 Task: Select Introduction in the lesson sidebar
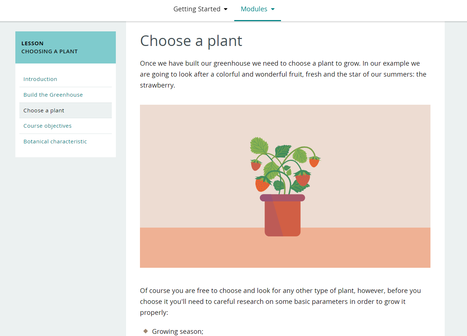click(40, 79)
